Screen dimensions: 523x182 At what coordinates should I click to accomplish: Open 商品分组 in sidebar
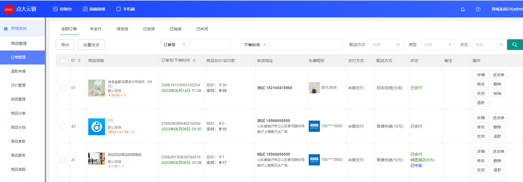[22, 127]
